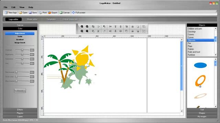The width and height of the screenshot is (220, 123).
Task: Select Image brush color mode
Action: point(20,43)
